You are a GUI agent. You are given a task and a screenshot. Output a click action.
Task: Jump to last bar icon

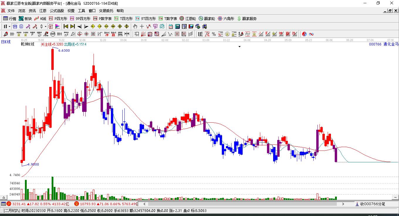tap(72, 26)
